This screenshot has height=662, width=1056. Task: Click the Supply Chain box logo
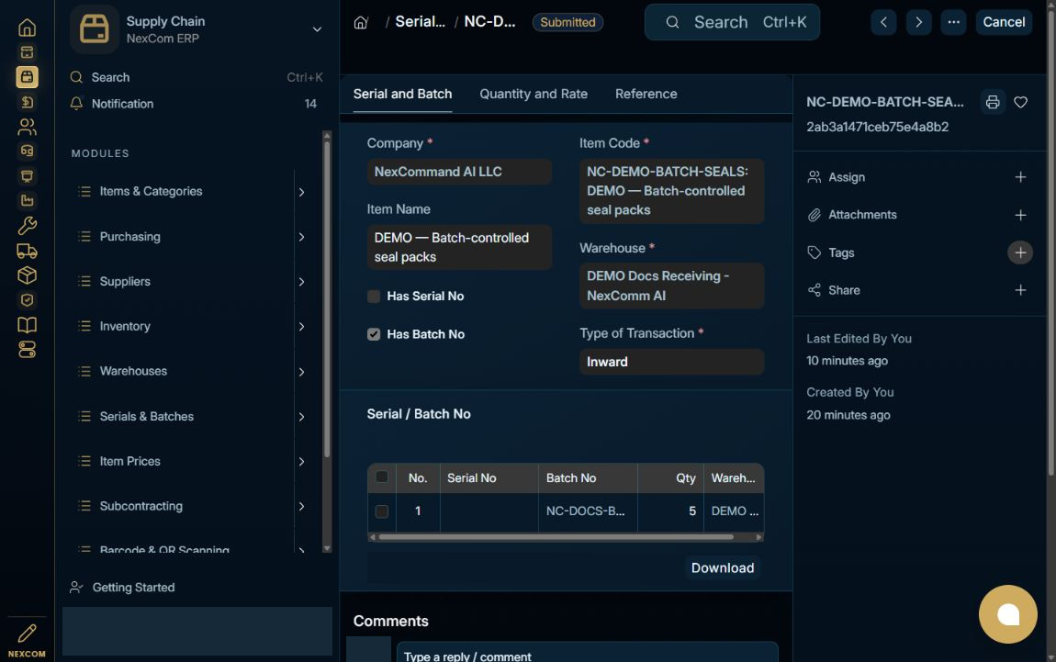(x=95, y=29)
